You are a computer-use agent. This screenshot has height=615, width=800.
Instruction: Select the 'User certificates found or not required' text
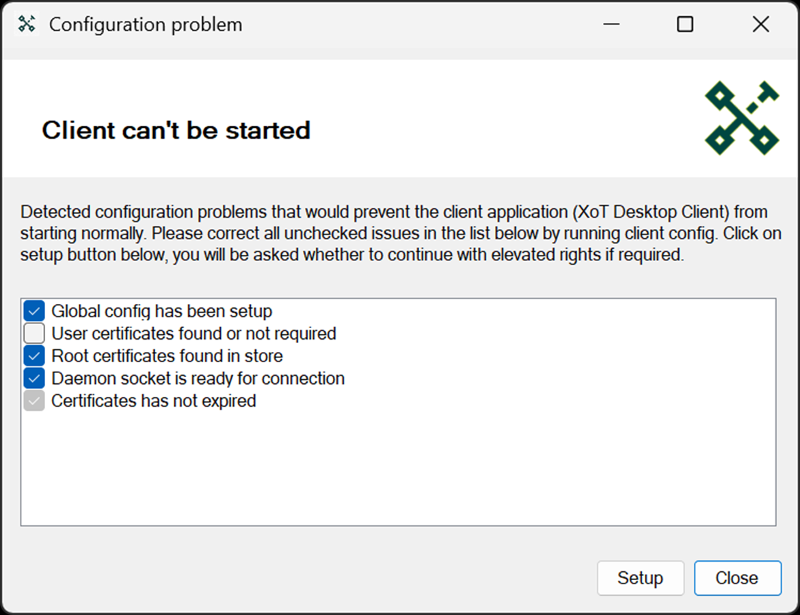tap(194, 333)
